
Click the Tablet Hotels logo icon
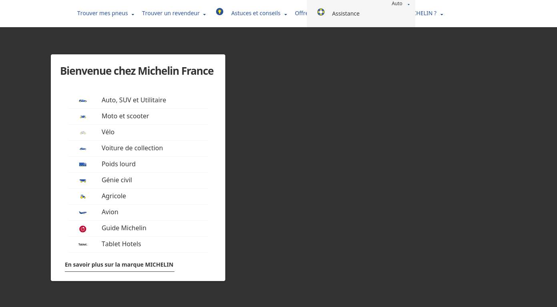(x=83, y=244)
